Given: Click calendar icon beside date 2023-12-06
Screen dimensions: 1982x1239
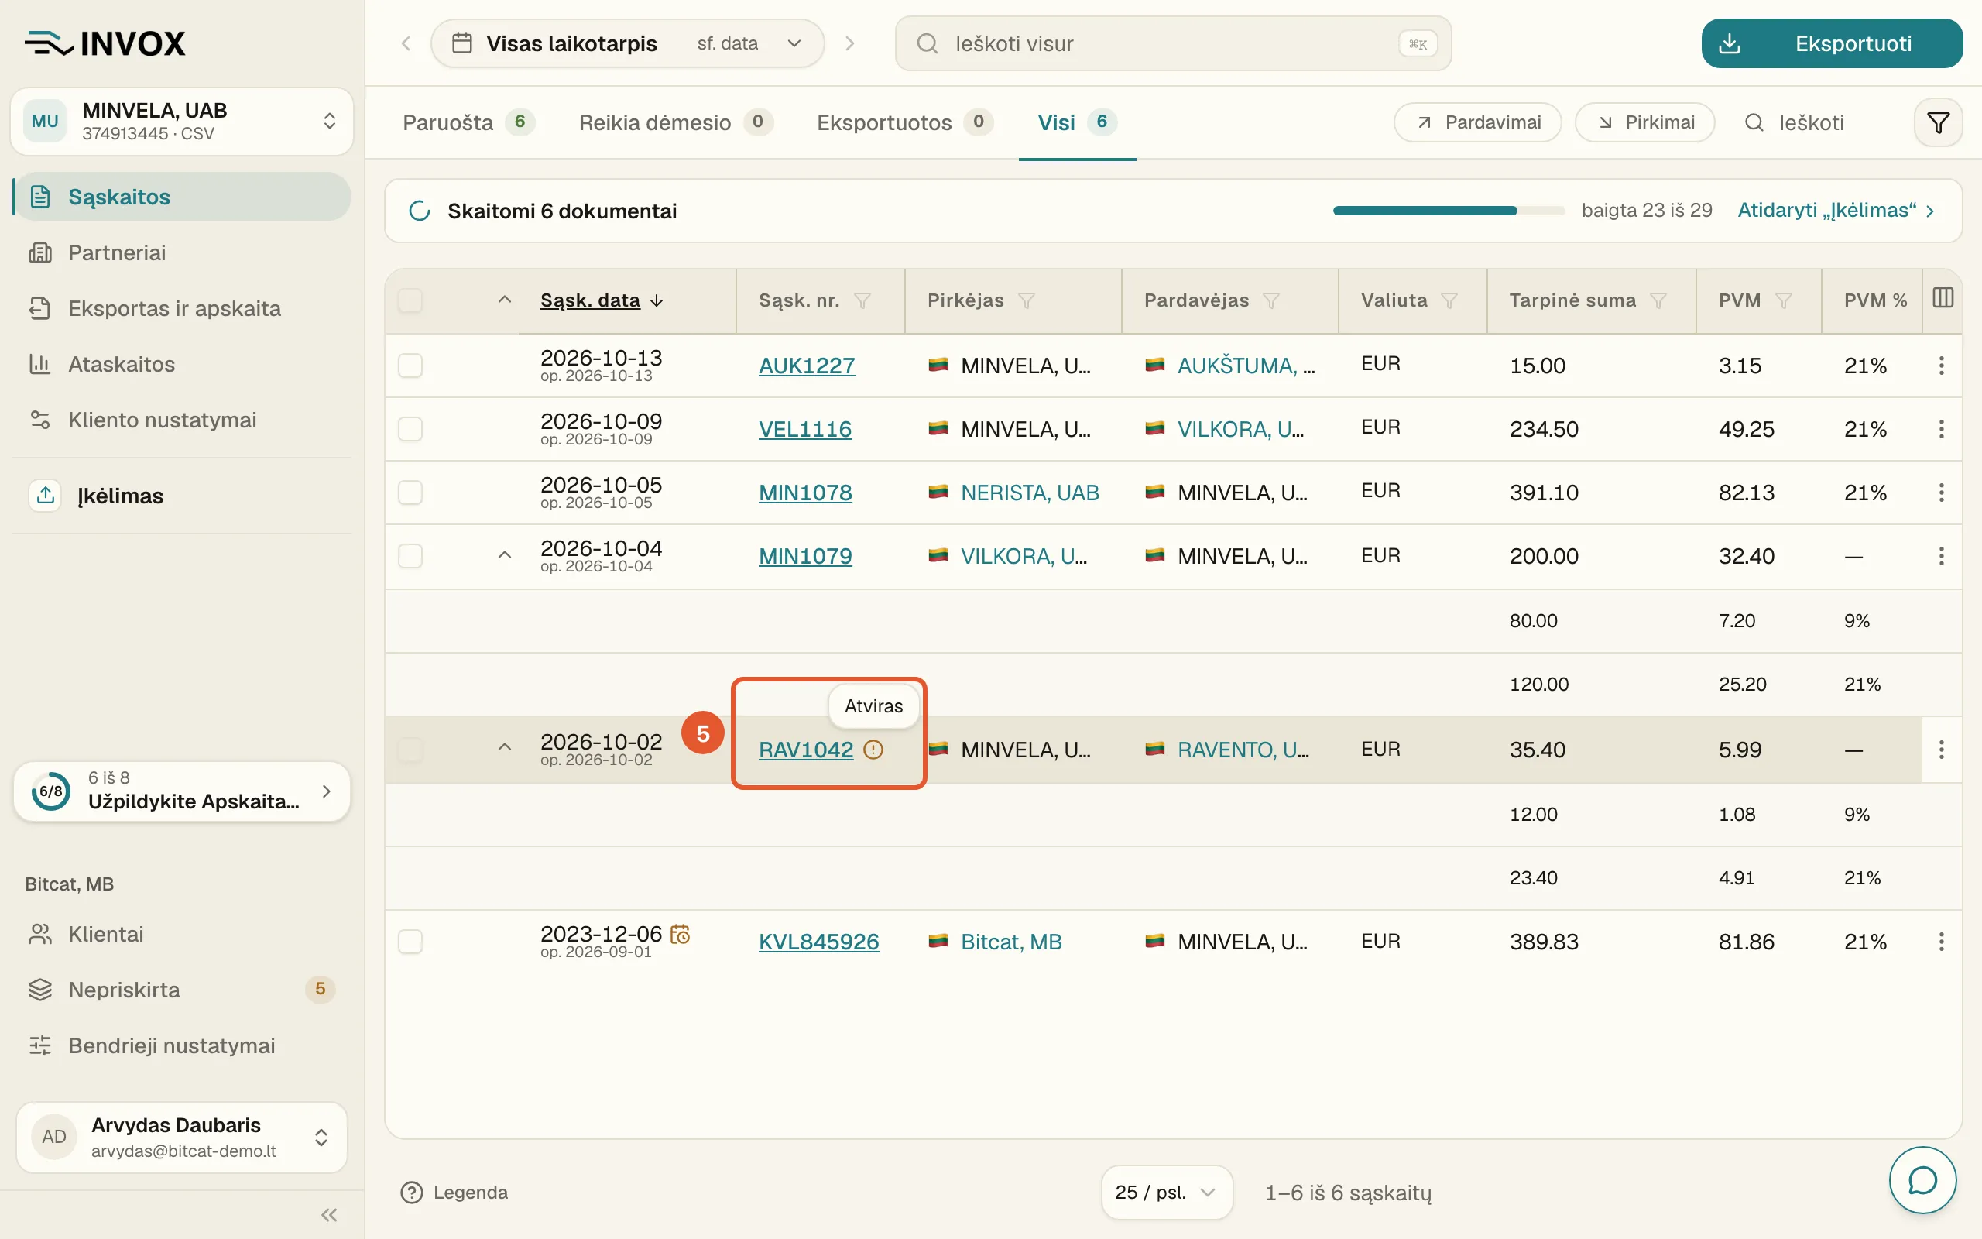Looking at the screenshot, I should [680, 934].
